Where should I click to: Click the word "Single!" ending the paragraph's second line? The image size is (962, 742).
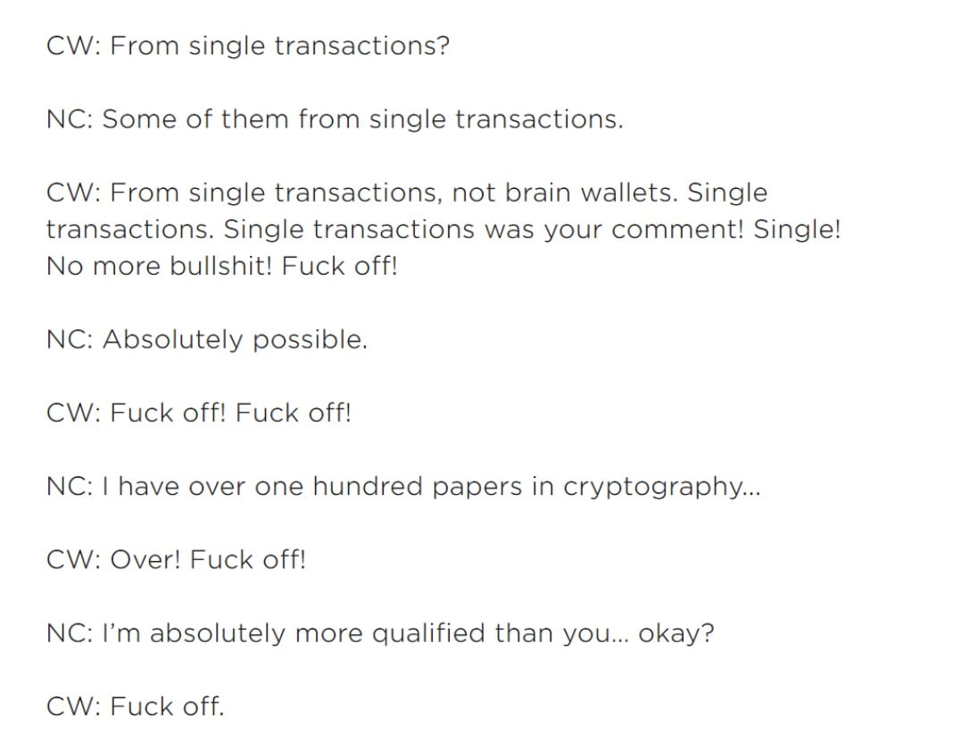point(797,229)
